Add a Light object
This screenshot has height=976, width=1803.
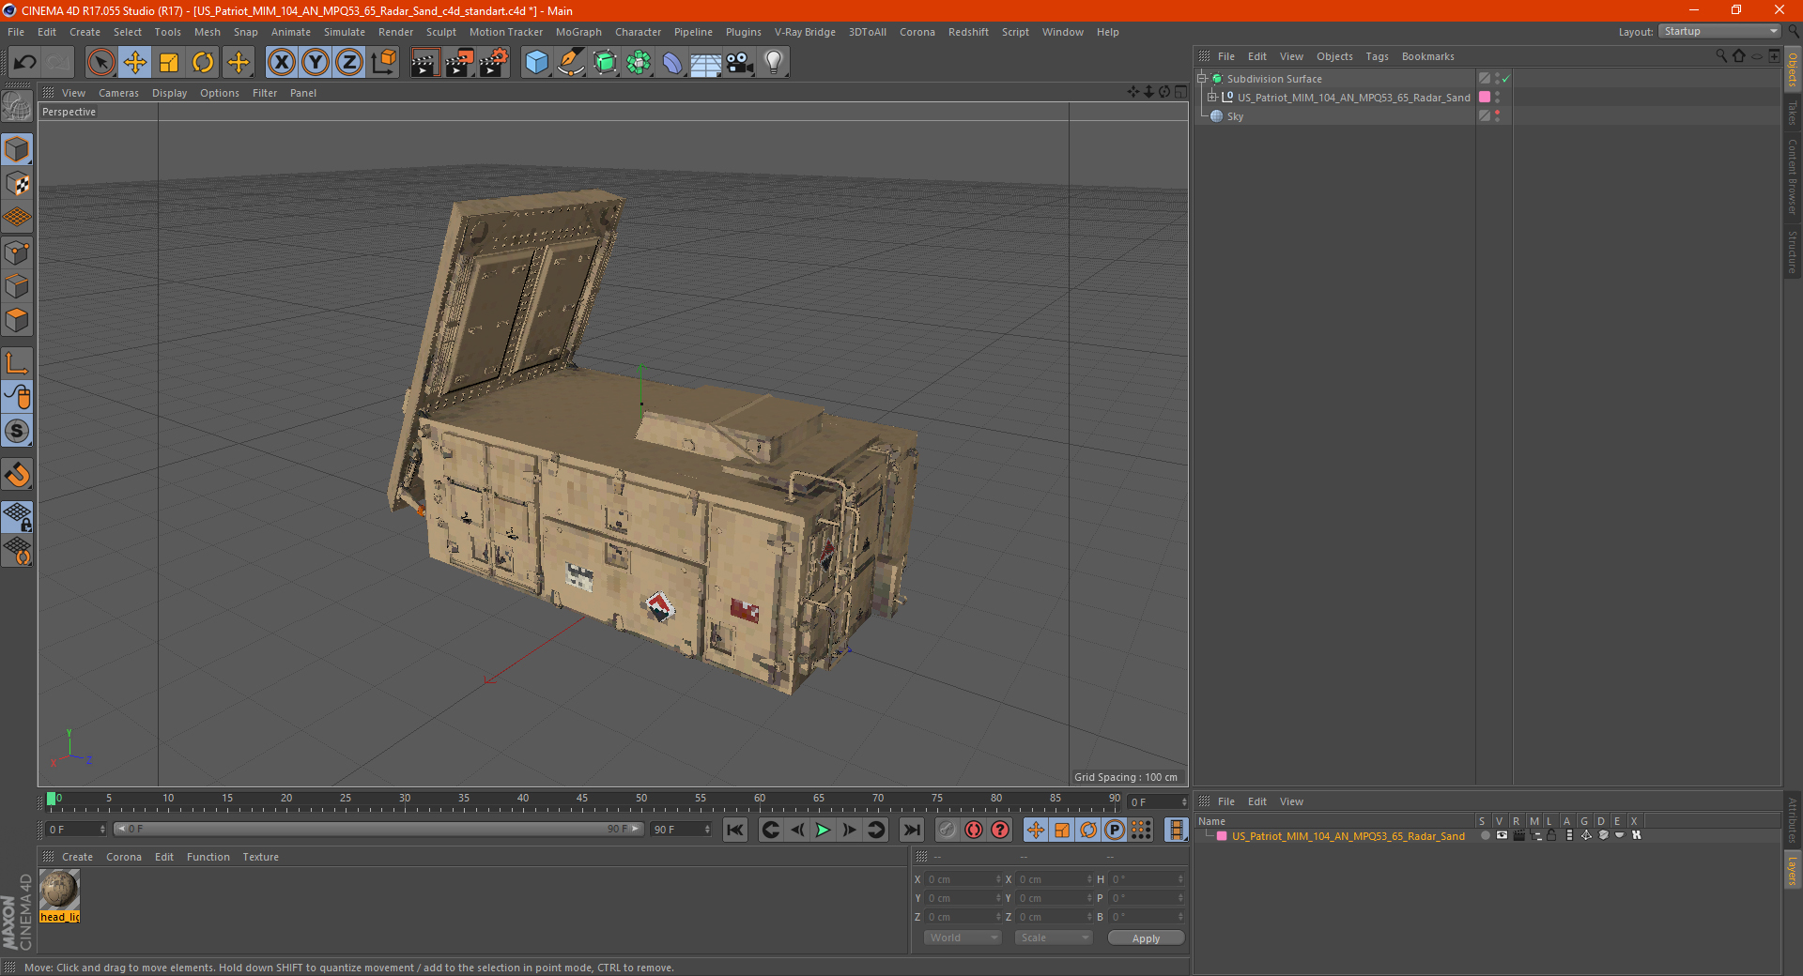(x=773, y=63)
